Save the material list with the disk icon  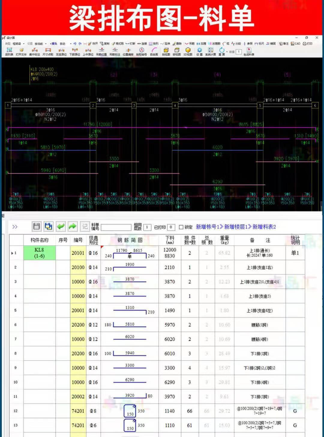point(36,227)
